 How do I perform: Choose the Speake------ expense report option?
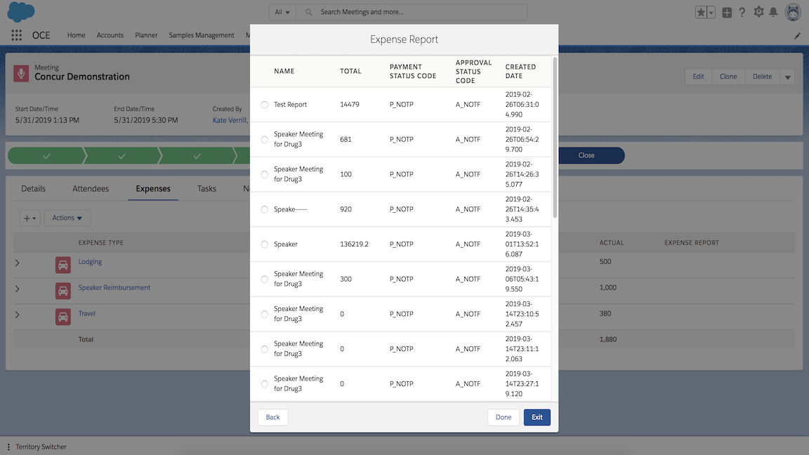point(265,209)
